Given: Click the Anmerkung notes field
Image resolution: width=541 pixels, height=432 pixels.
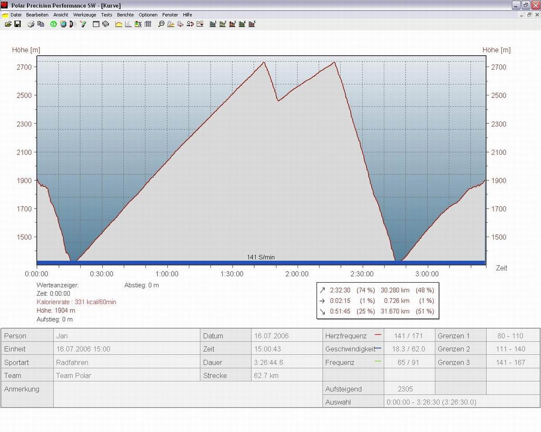Looking at the screenshot, I should coord(187,395).
